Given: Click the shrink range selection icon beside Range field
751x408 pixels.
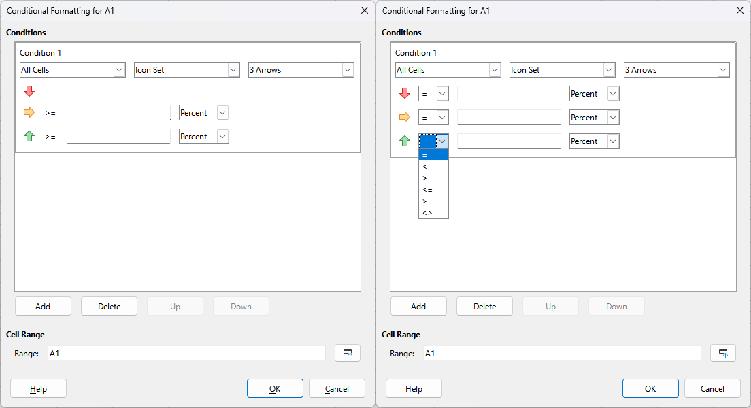Looking at the screenshot, I should (x=347, y=352).
